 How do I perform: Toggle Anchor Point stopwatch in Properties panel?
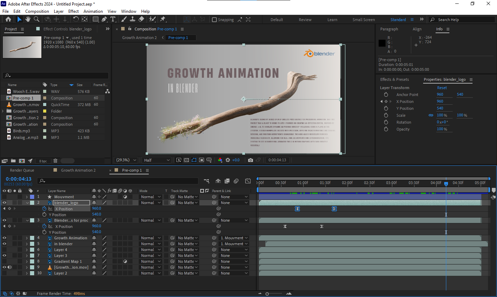386,95
